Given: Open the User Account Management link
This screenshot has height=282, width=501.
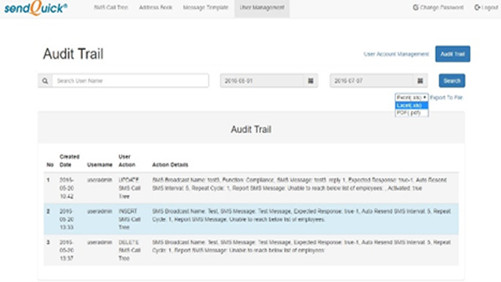Looking at the screenshot, I should pos(396,54).
